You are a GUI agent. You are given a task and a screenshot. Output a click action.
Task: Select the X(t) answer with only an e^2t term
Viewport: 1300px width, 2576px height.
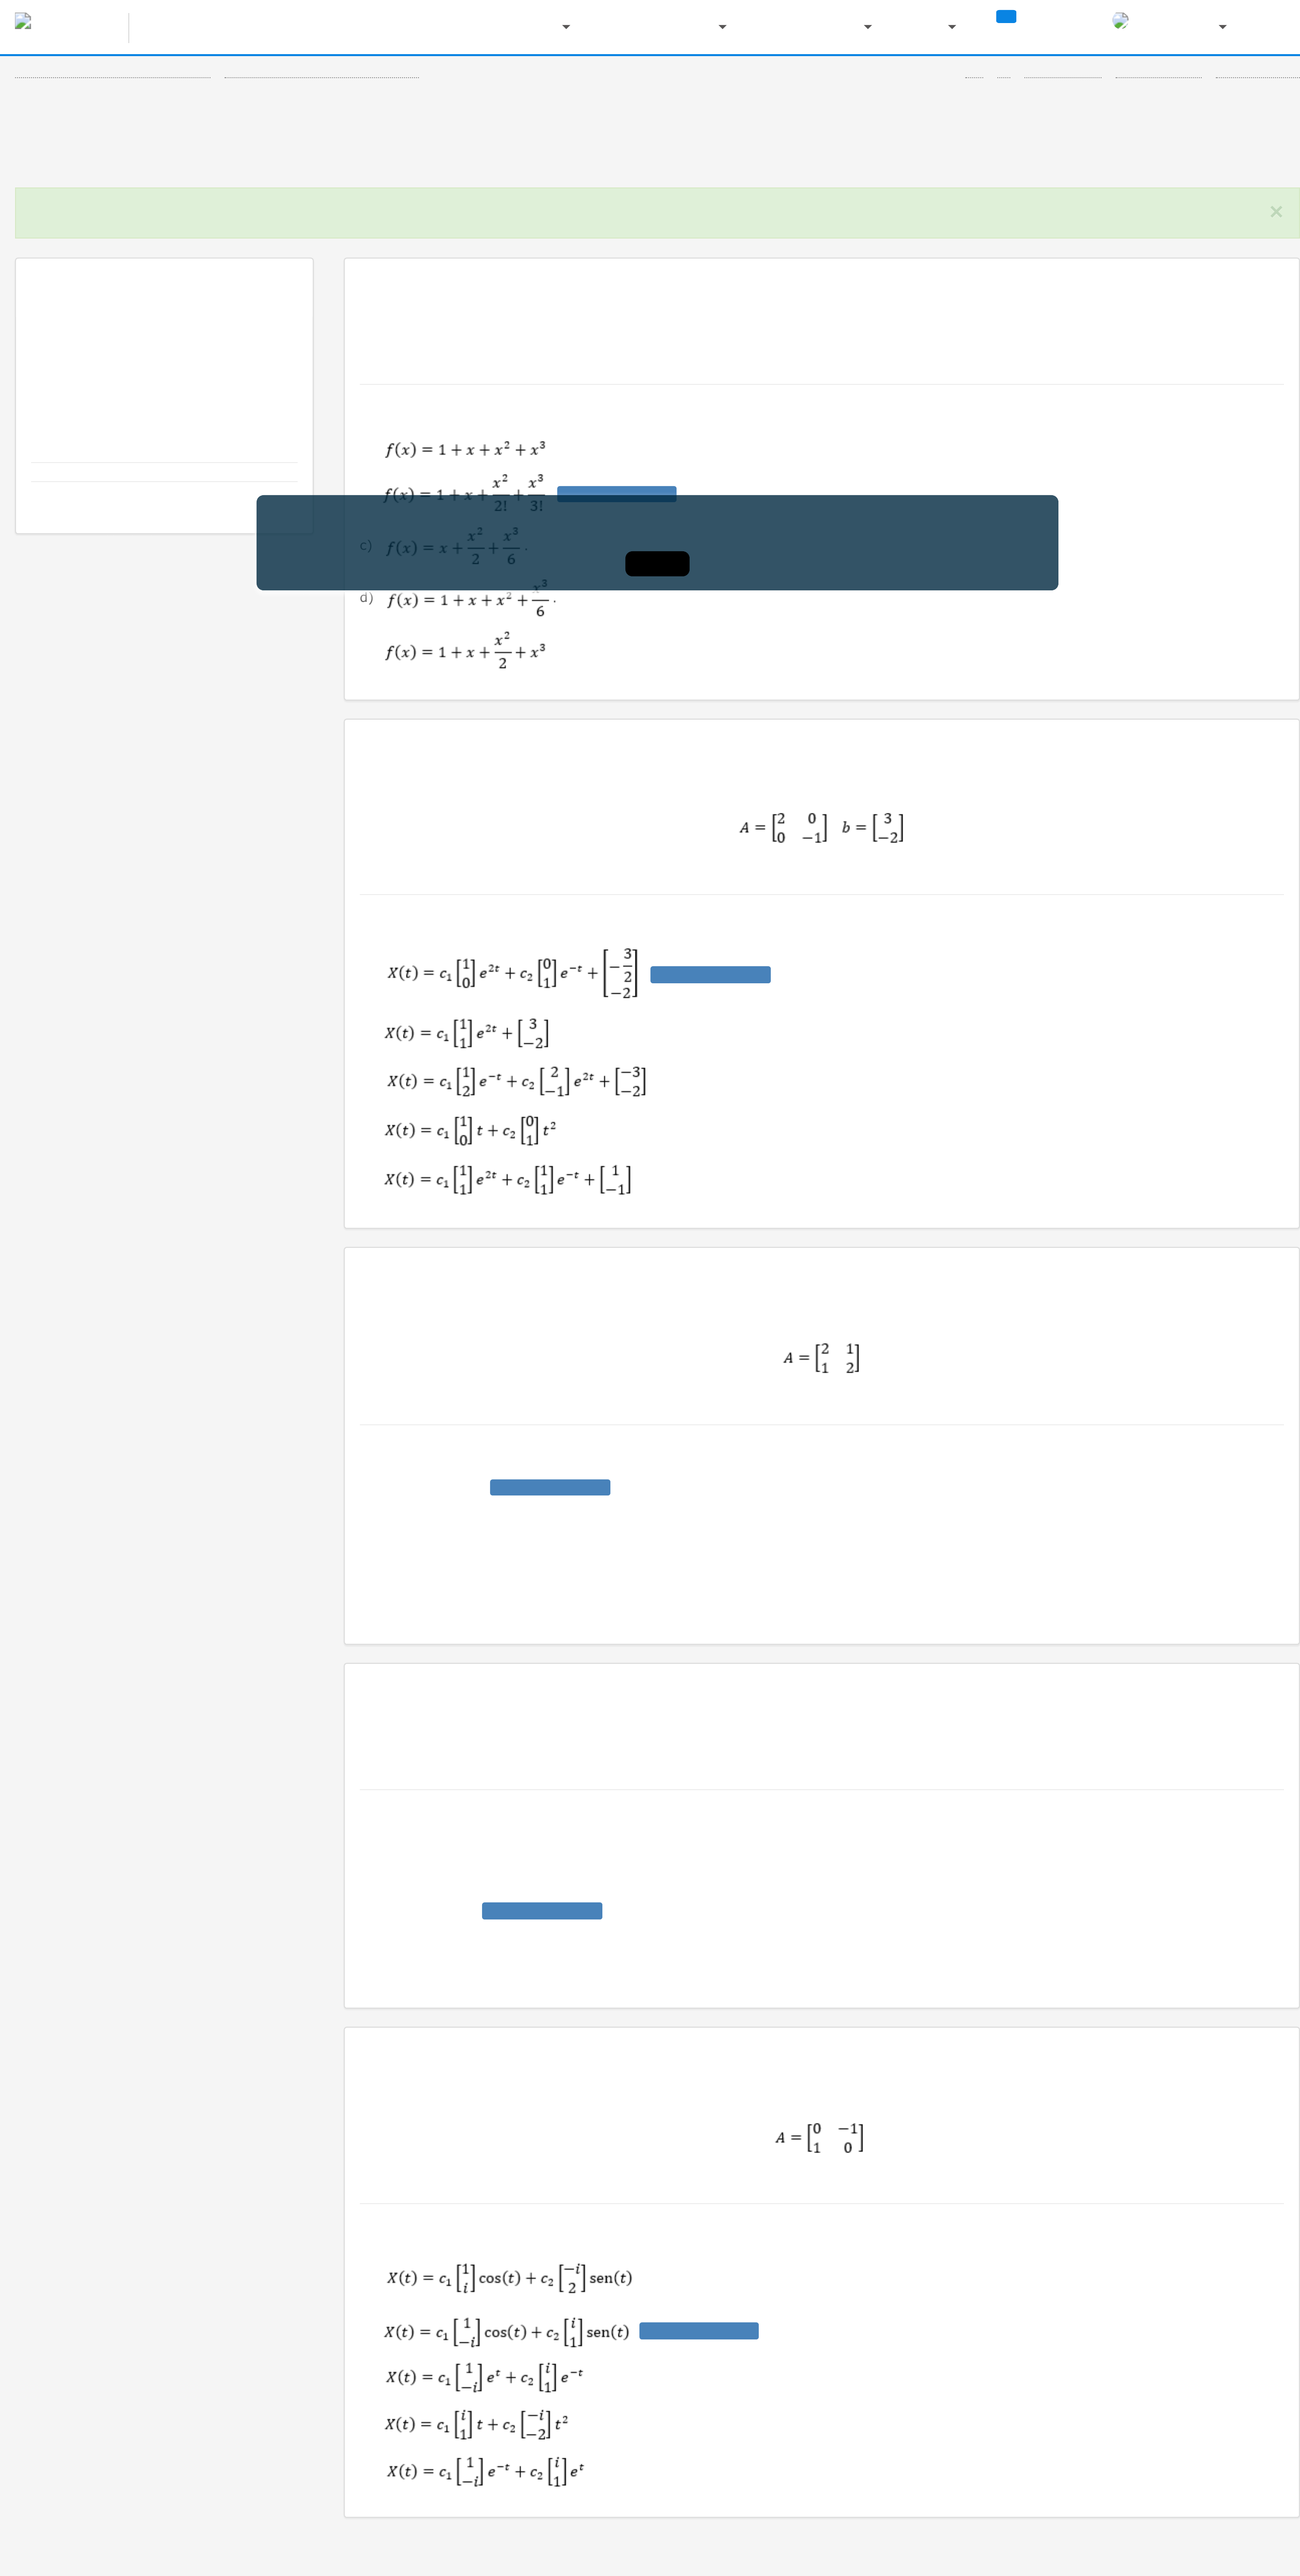[x=466, y=1033]
